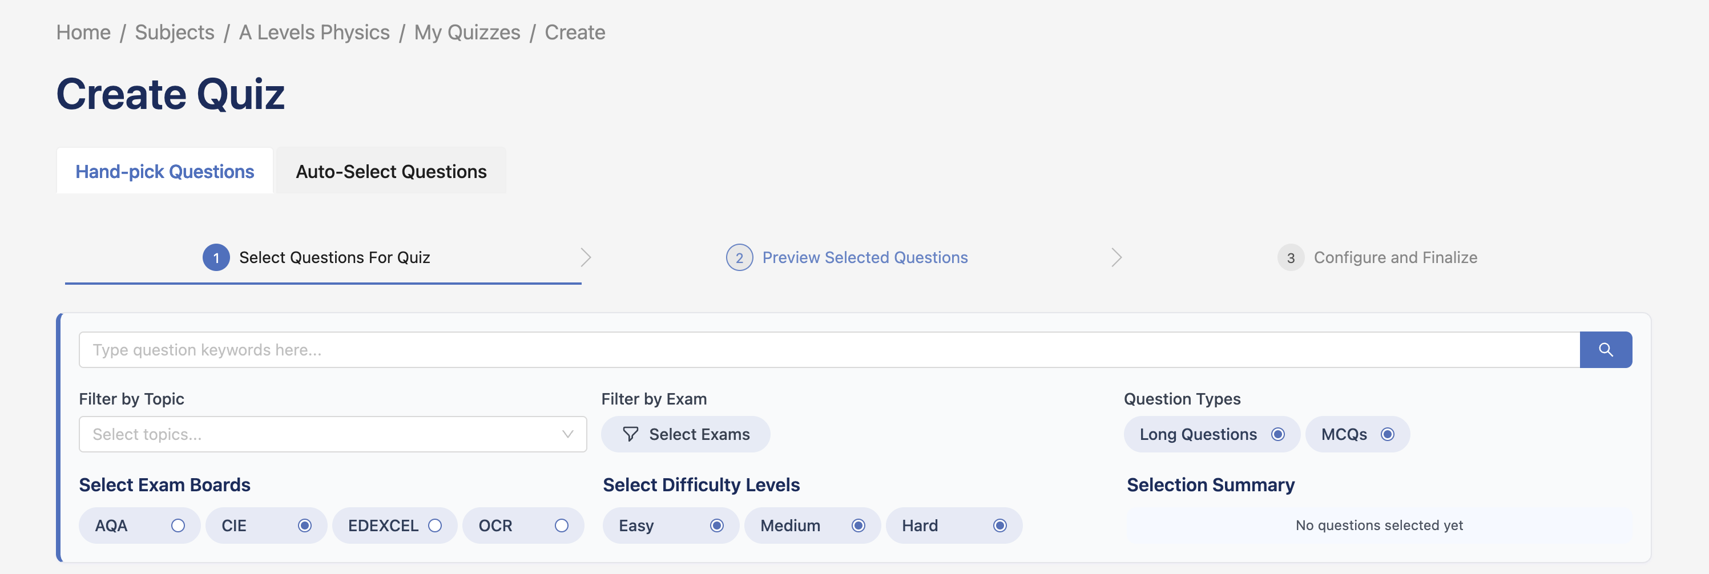Click step 3 circle to configure quiz

tap(1291, 258)
